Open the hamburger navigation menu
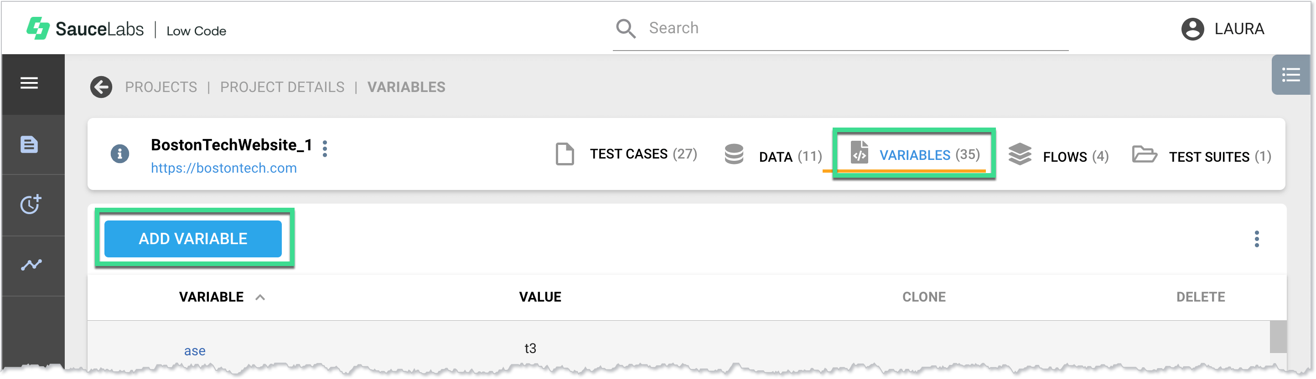Image resolution: width=1316 pixels, height=379 pixels. (x=29, y=84)
